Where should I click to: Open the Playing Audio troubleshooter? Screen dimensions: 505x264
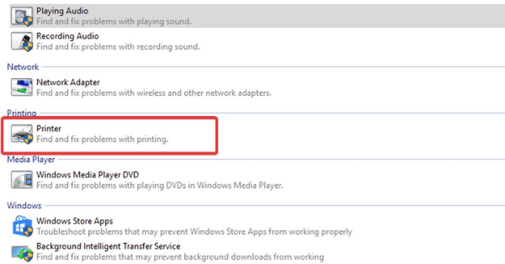tap(62, 11)
